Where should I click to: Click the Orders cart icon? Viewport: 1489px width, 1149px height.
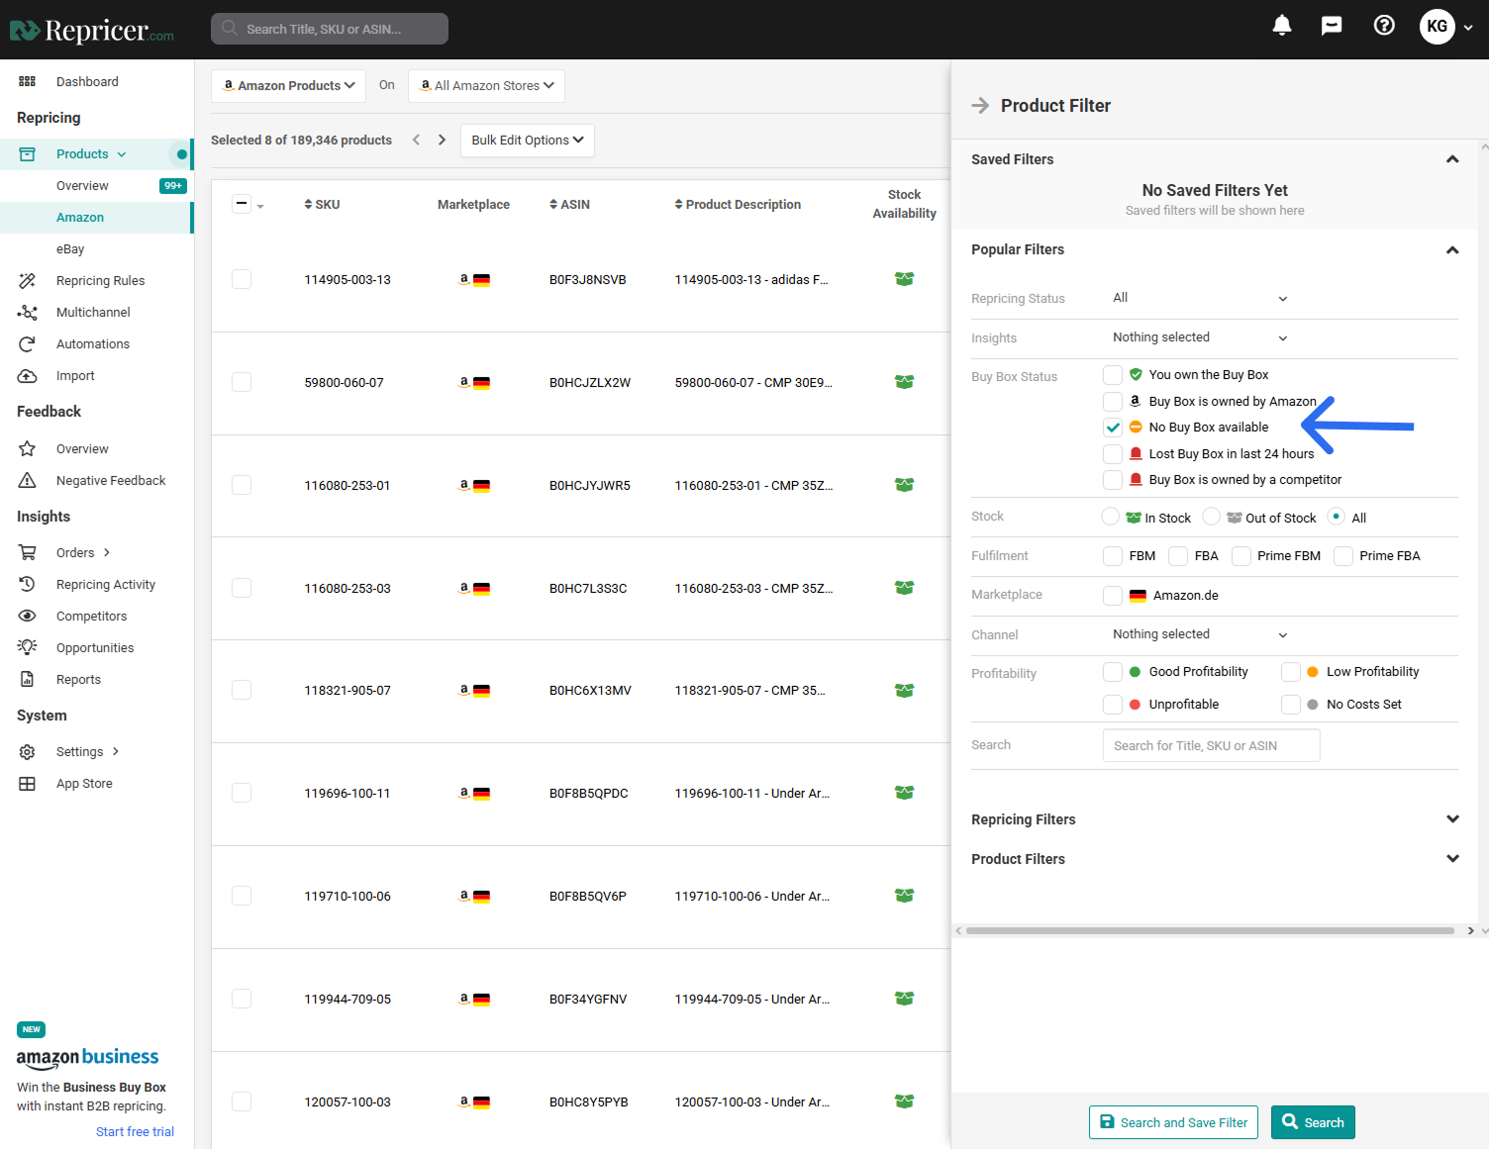tap(27, 552)
